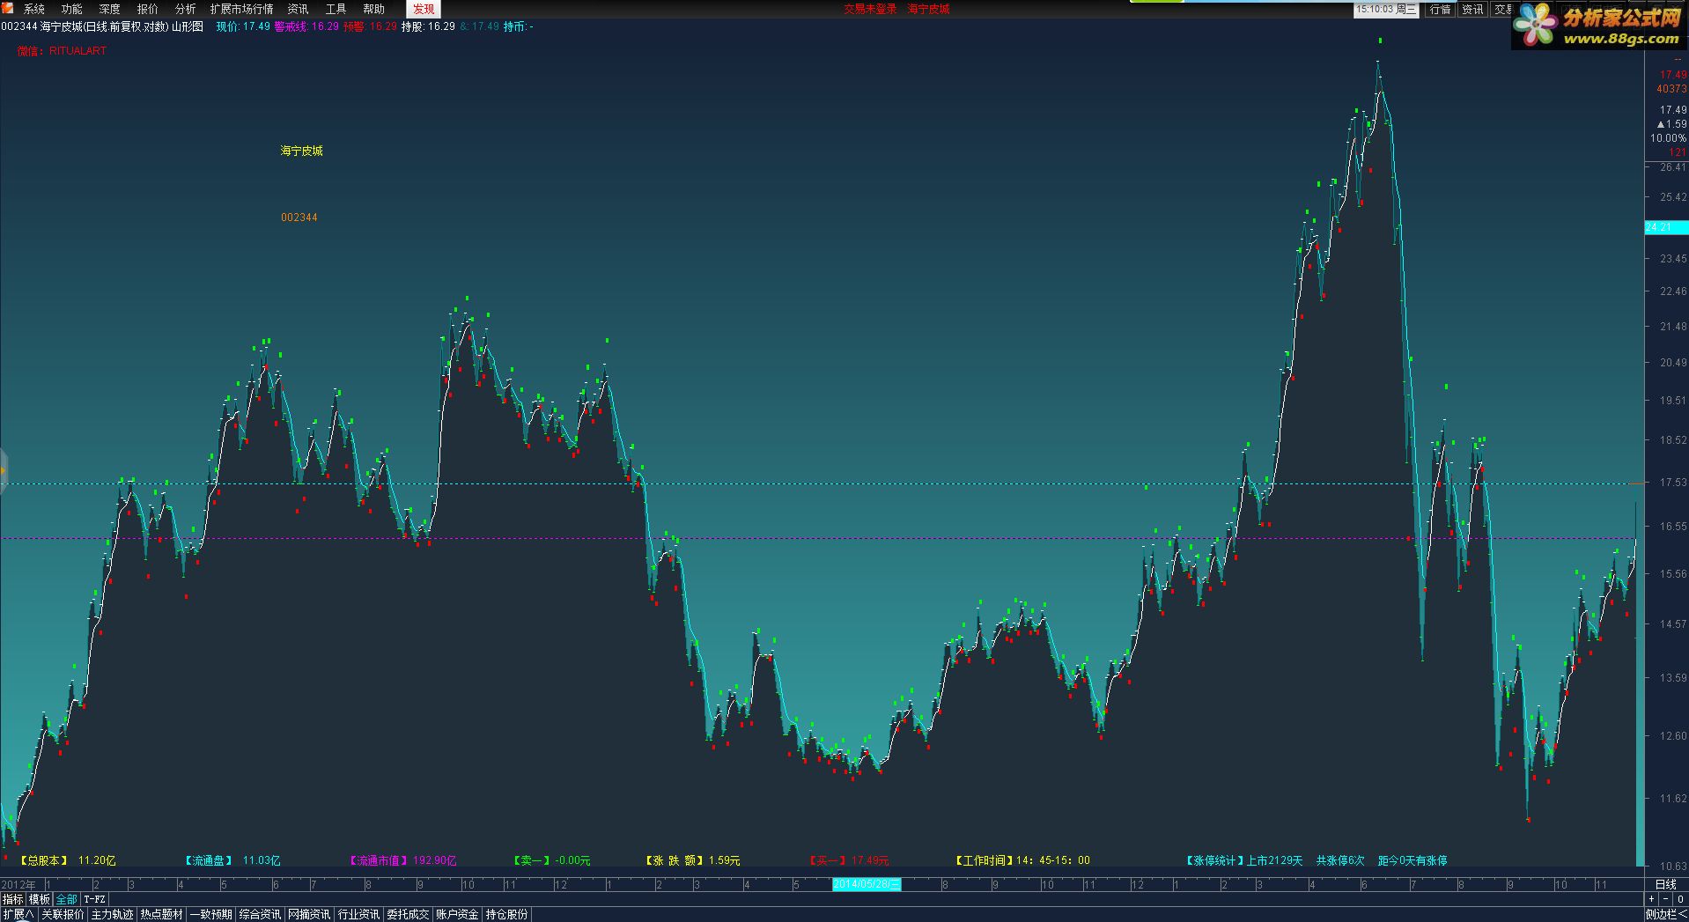Image resolution: width=1689 pixels, height=922 pixels.
Task: Click 流通盘 11.03亿 value
Action: (x=232, y=860)
